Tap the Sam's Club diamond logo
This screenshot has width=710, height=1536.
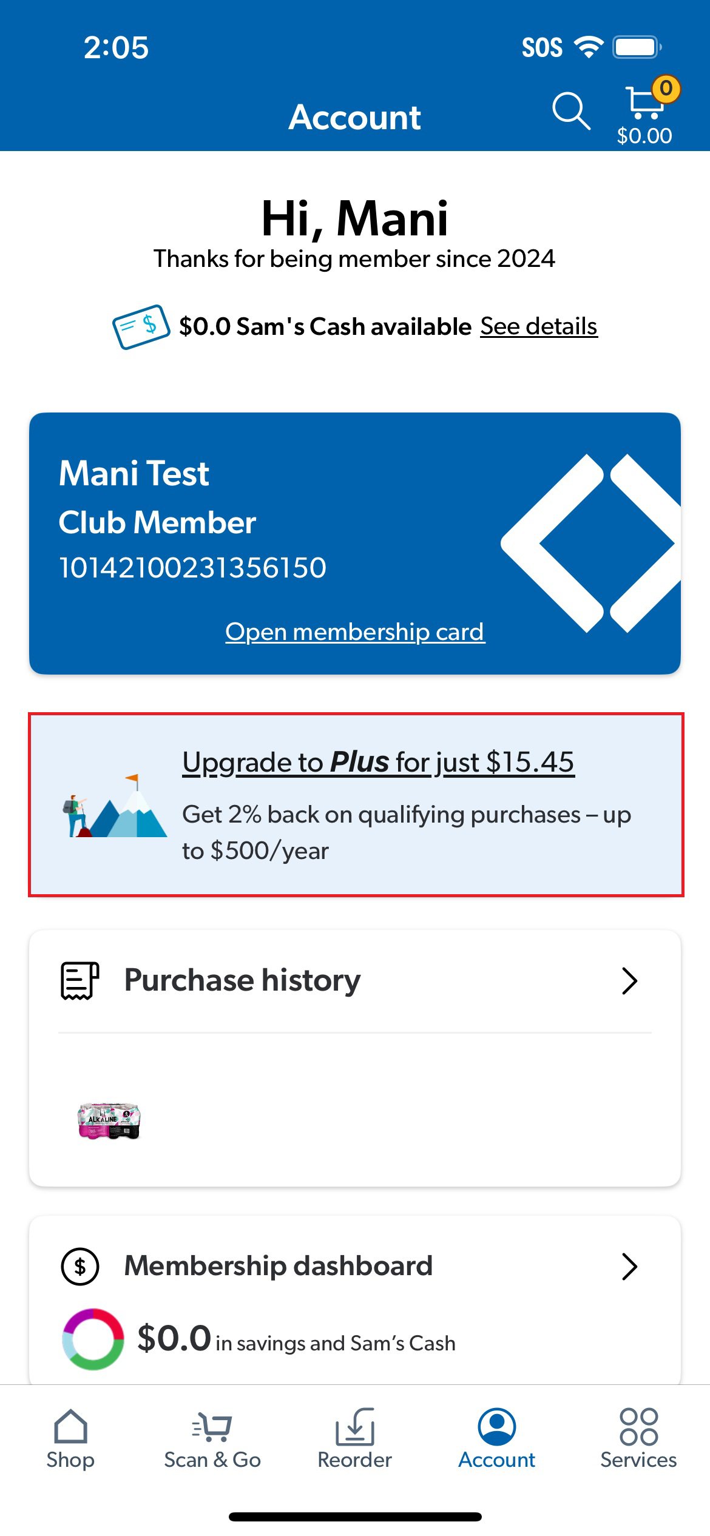590,544
